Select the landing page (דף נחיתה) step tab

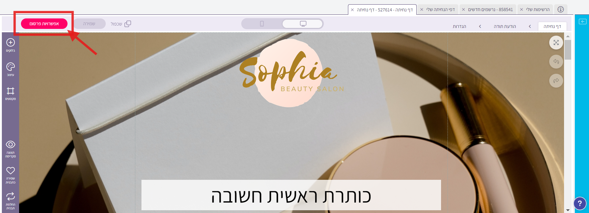point(552,26)
